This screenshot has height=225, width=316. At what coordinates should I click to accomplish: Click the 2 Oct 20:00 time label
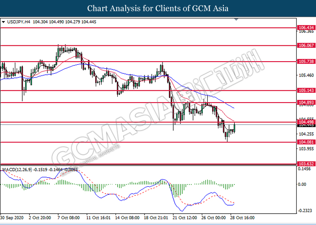tap(40, 218)
